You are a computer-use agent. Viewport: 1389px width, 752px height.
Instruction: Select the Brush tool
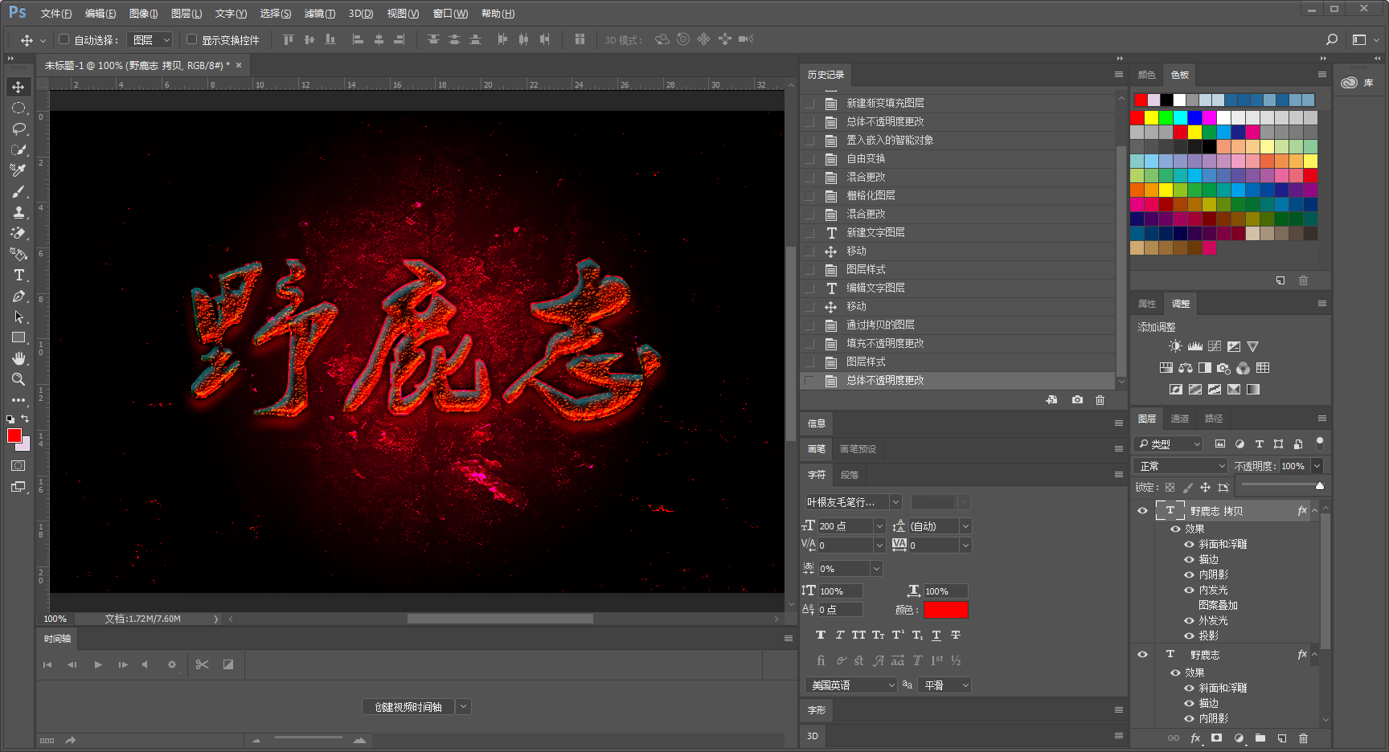point(18,191)
